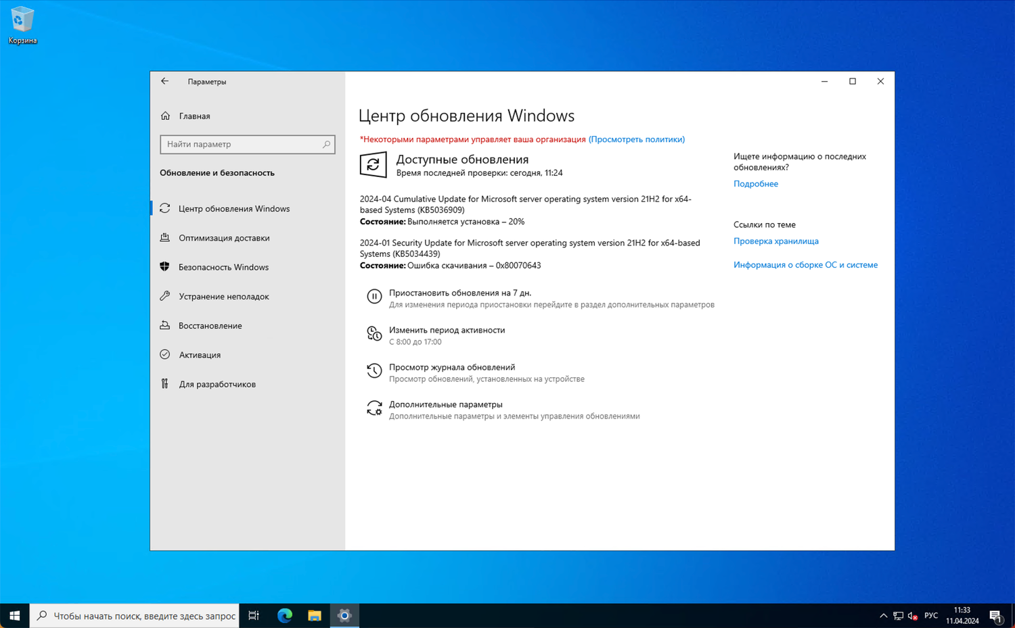Open the Windows Start menu

15,616
